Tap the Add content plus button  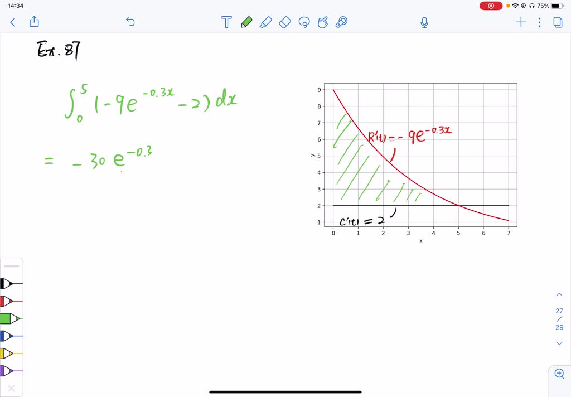[x=521, y=22]
